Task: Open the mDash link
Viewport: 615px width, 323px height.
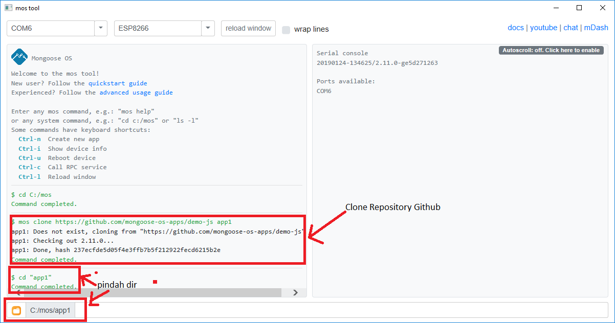Action: pos(596,28)
